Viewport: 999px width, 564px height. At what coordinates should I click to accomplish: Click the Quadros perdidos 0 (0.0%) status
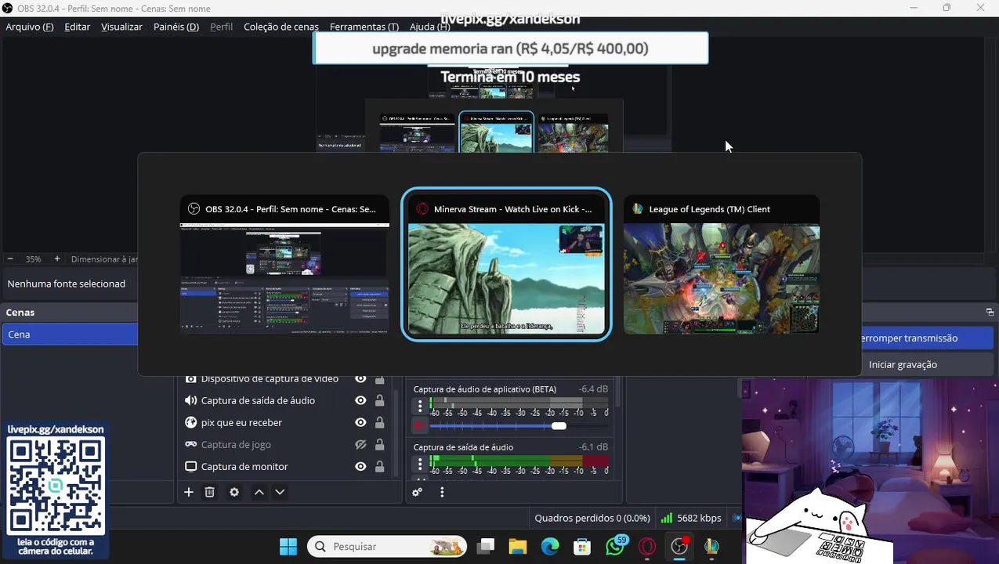click(x=592, y=518)
